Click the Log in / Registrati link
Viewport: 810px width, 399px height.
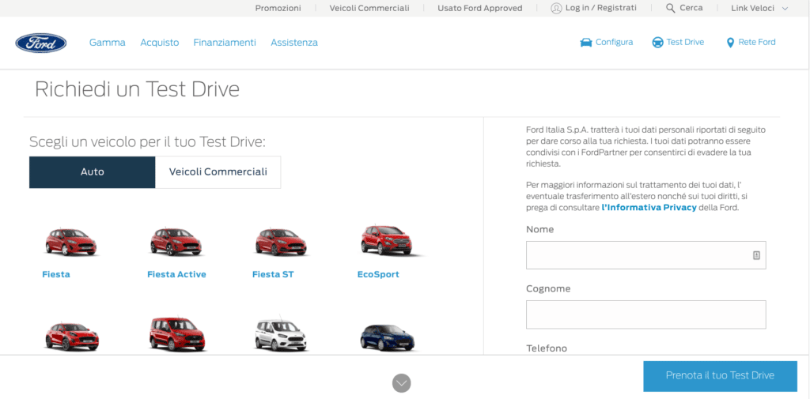click(601, 8)
